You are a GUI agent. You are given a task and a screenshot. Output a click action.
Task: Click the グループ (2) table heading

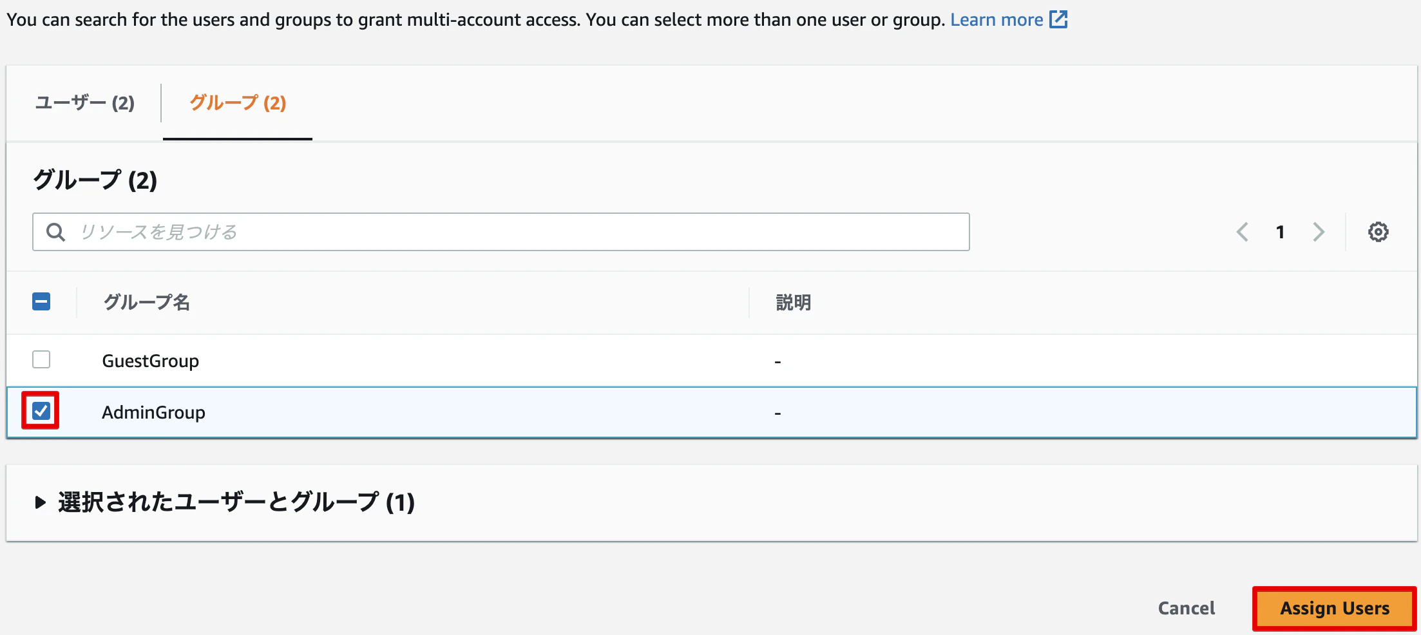click(95, 180)
